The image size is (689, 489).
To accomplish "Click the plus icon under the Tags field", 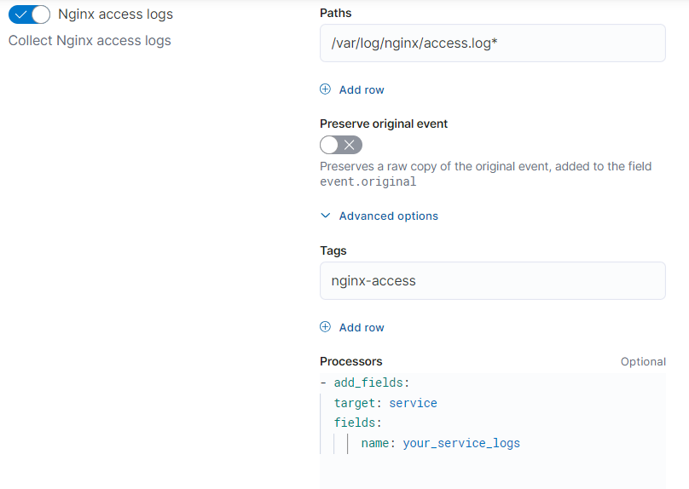I will point(325,327).
